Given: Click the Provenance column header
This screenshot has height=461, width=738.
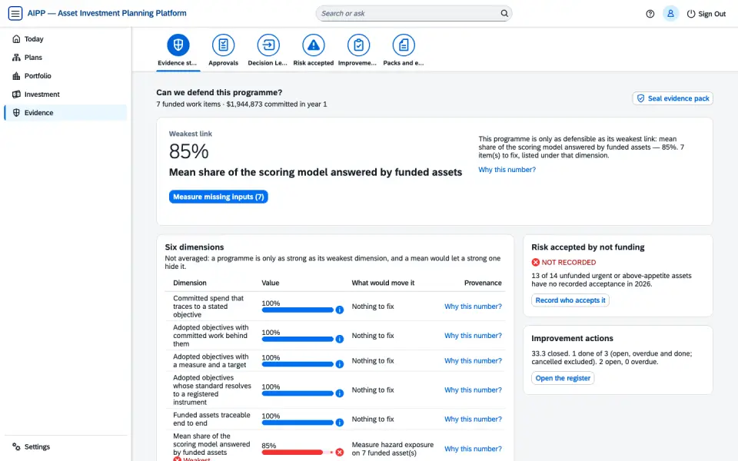Looking at the screenshot, I should (483, 283).
